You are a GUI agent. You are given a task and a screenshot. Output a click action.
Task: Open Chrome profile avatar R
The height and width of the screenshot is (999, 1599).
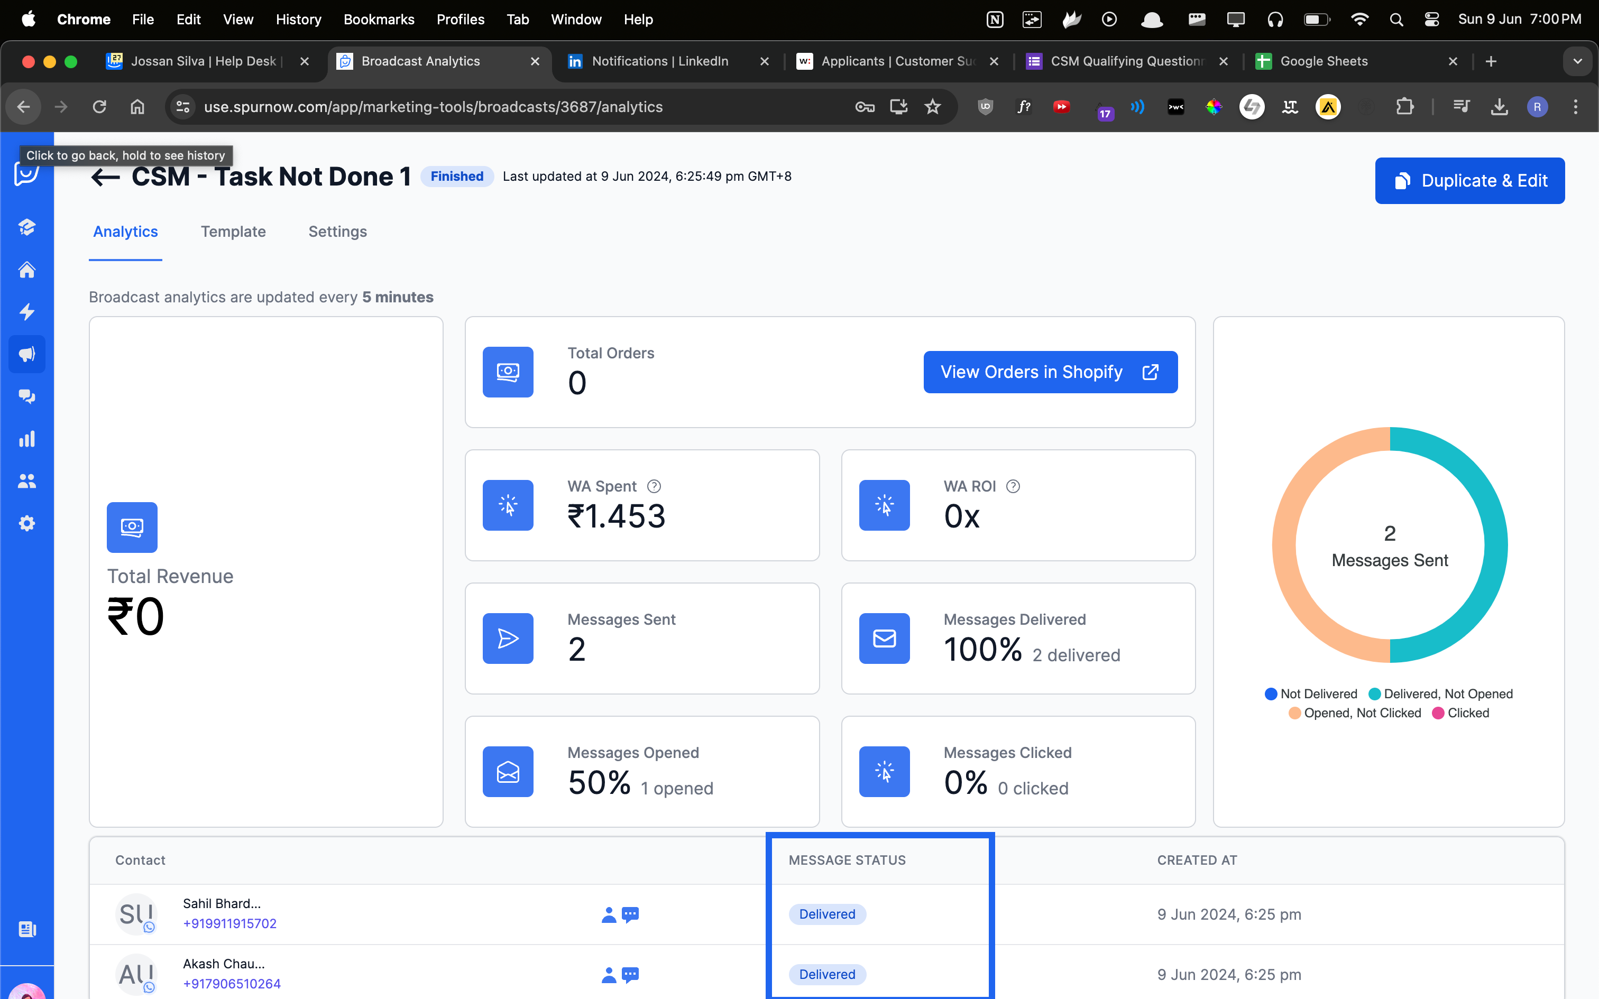click(1538, 106)
